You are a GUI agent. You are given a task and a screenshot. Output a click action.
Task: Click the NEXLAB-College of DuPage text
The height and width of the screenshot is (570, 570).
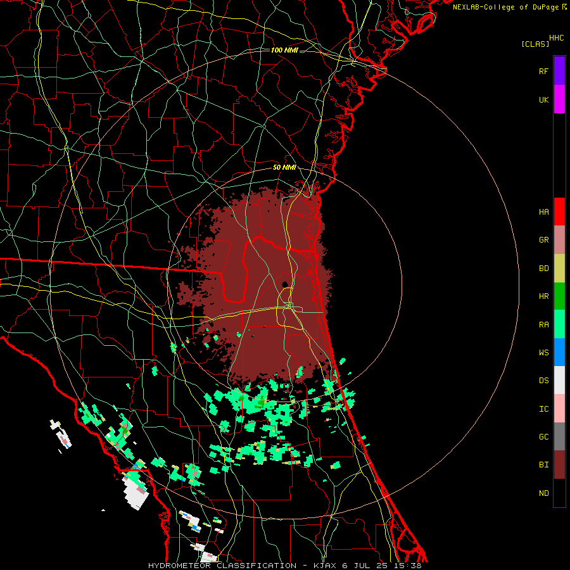click(x=505, y=7)
